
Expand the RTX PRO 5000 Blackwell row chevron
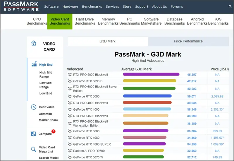[70, 75]
